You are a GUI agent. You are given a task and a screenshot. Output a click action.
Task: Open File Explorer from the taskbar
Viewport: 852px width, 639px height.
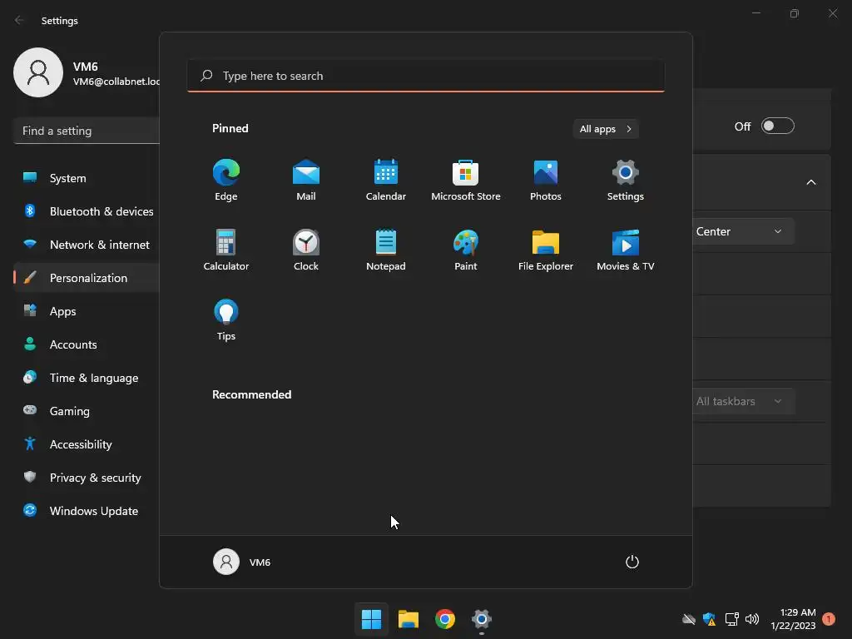coord(409,619)
